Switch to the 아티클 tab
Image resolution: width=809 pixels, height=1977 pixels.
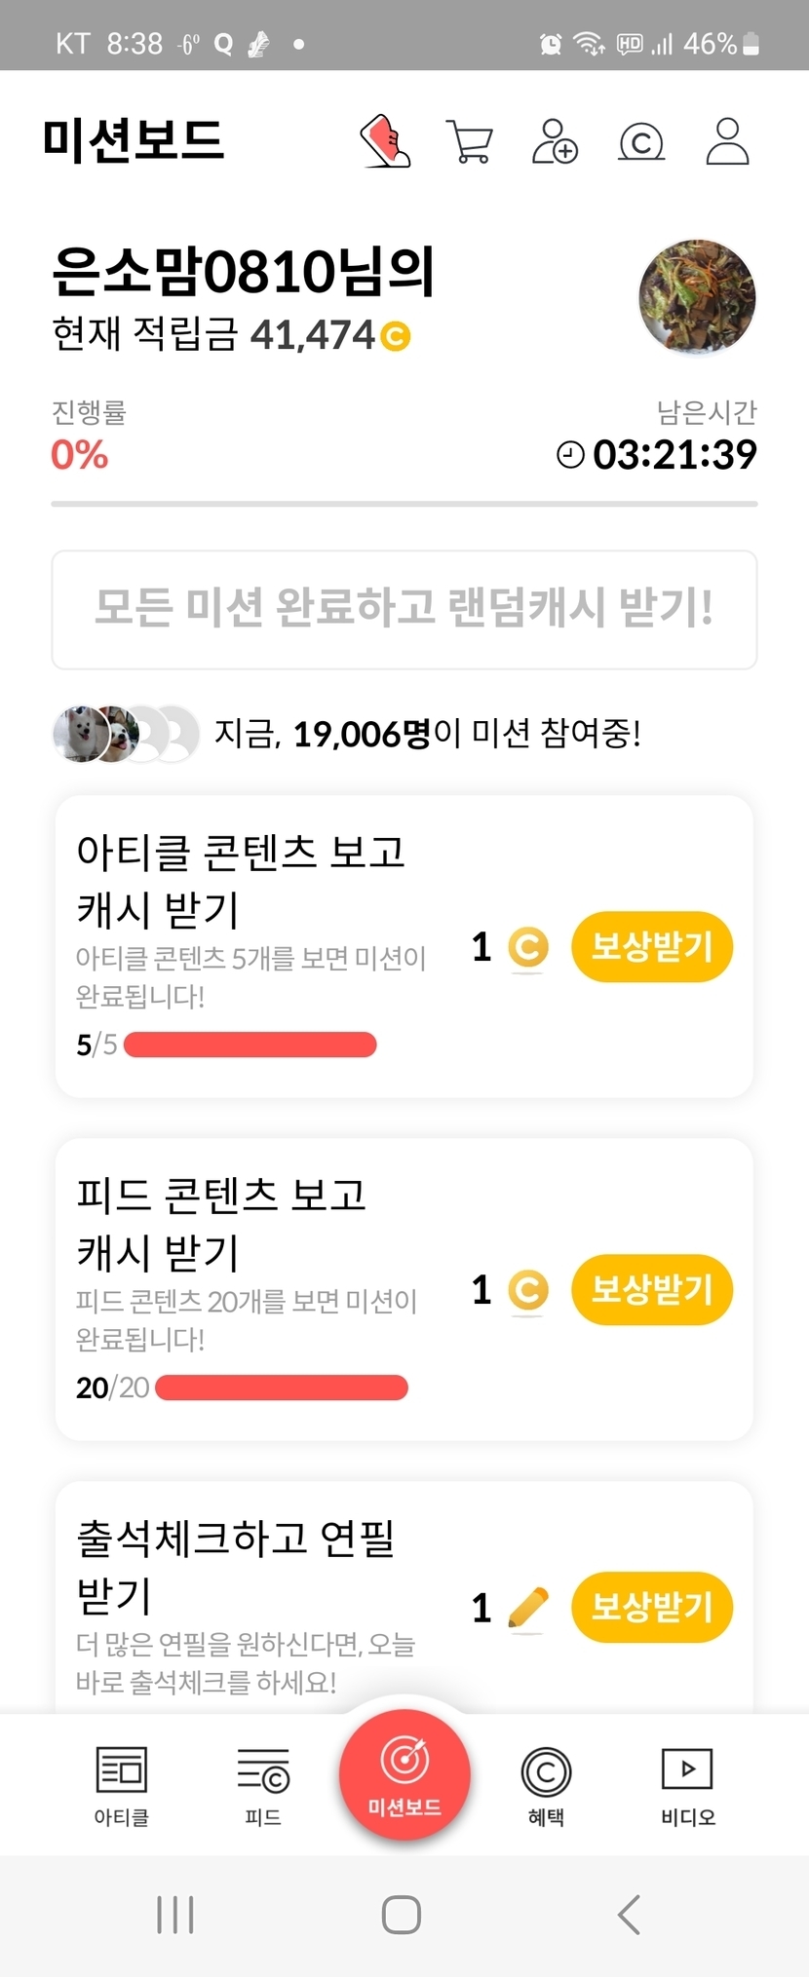(x=122, y=1785)
